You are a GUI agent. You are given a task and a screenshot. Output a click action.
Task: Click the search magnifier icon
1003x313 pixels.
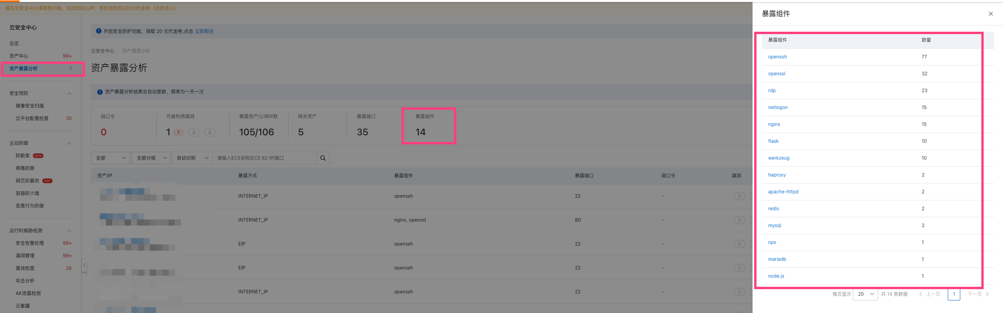click(x=323, y=158)
